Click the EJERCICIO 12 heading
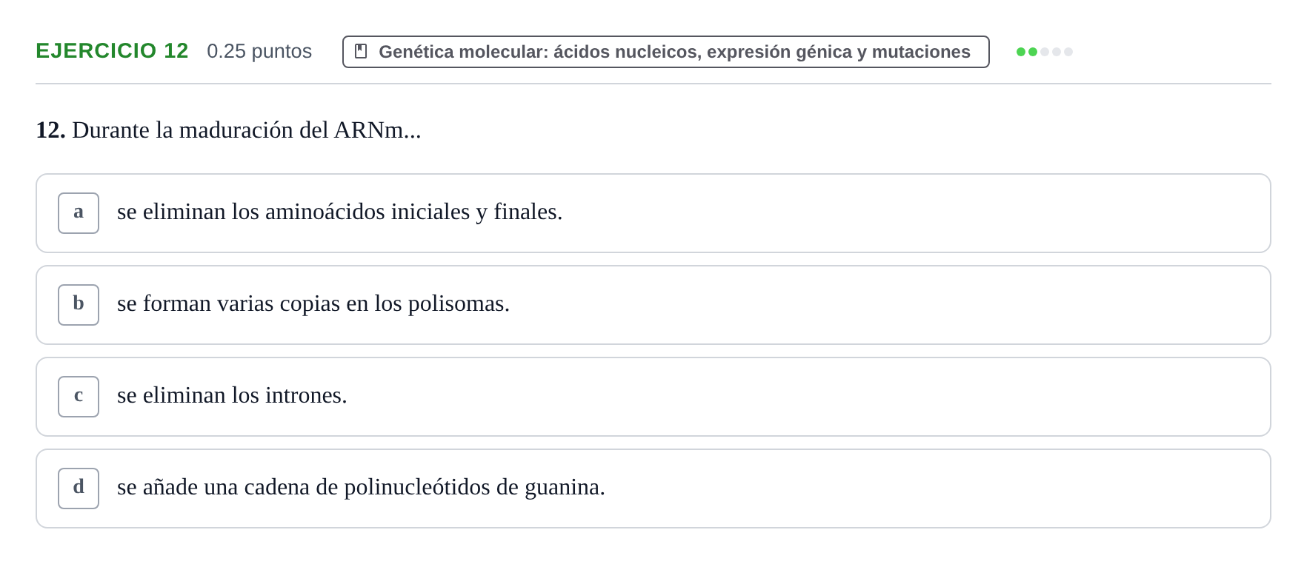The image size is (1307, 564). click(x=112, y=51)
